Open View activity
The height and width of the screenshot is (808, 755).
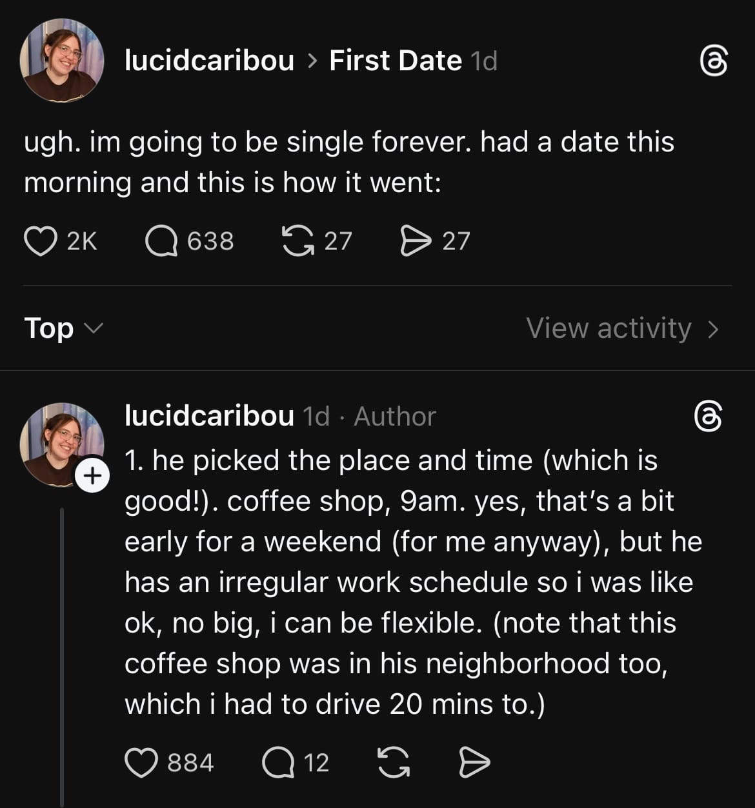(609, 328)
